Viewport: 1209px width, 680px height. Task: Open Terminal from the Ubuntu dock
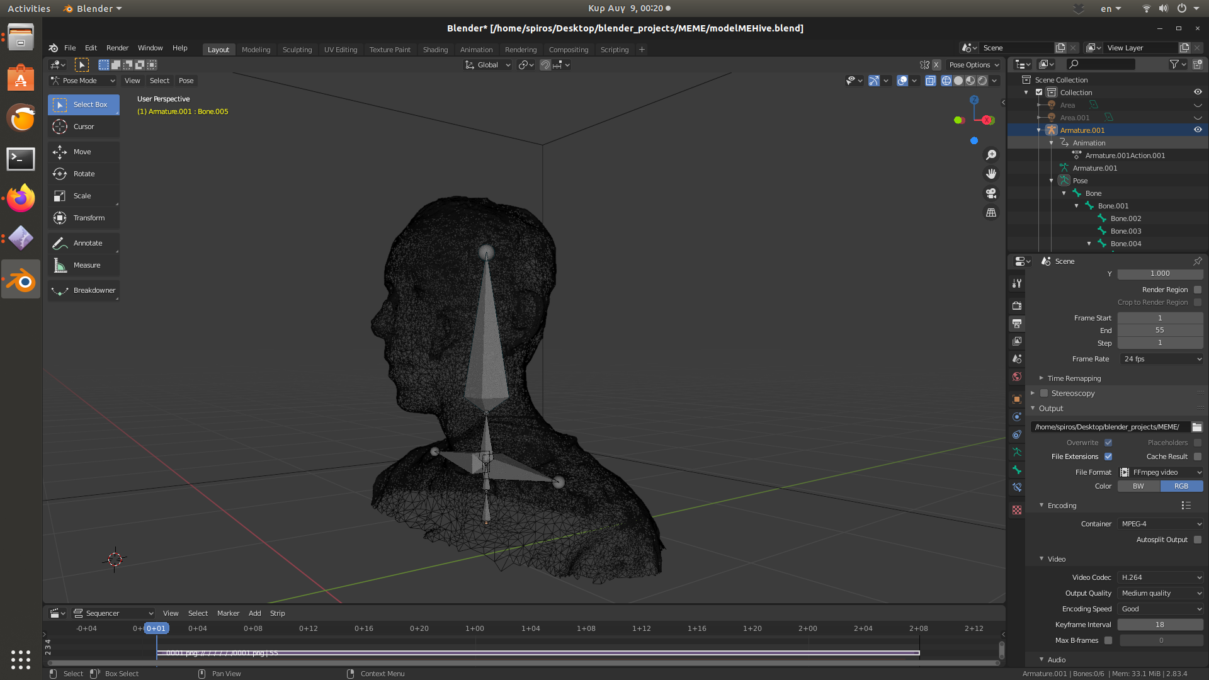[21, 159]
